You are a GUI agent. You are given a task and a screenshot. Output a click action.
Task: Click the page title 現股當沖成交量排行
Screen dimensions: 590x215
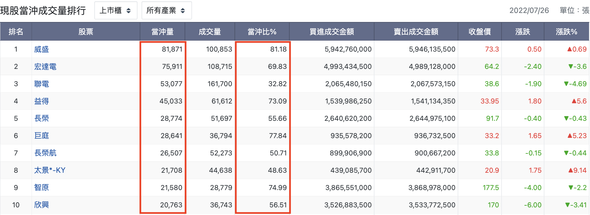pos(43,11)
